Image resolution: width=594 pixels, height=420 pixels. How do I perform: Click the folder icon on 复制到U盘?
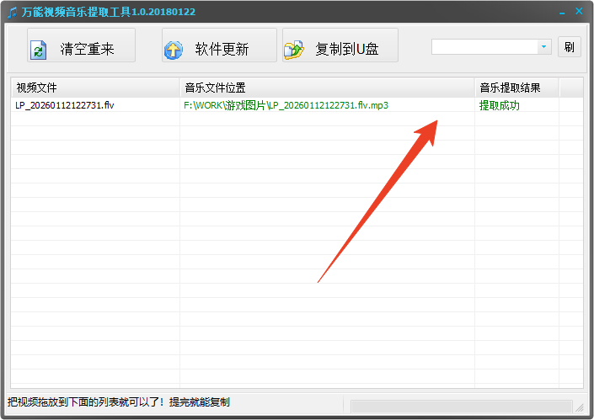coord(293,50)
